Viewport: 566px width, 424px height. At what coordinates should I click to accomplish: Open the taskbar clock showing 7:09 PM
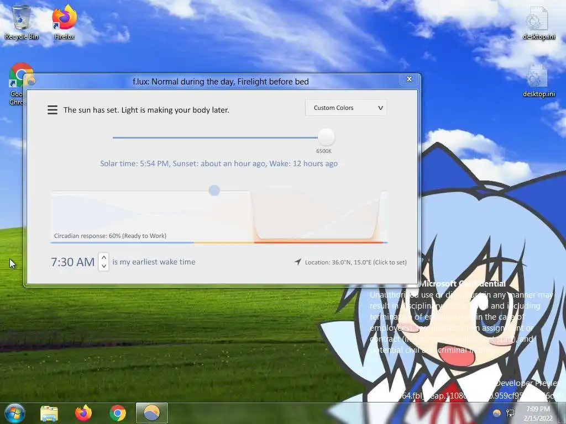pos(538,414)
